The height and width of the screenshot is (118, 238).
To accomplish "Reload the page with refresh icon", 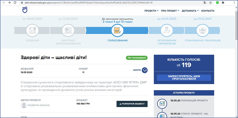I will 15,3.
